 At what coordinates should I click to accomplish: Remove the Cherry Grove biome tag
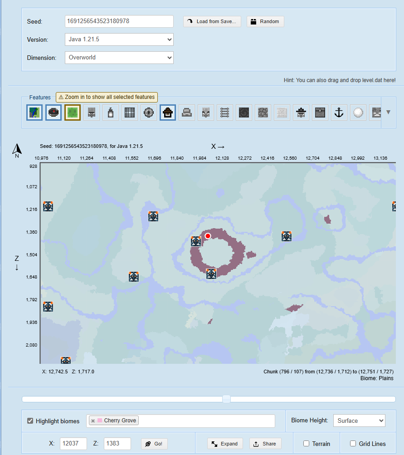click(x=93, y=421)
